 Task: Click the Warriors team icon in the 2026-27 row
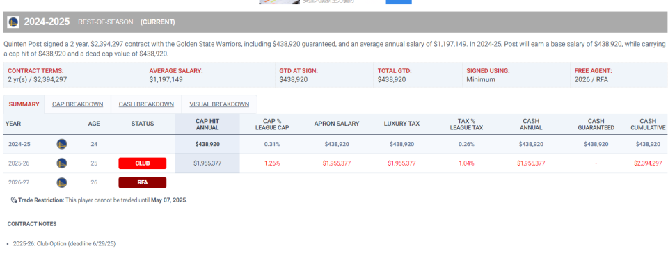[x=62, y=183]
